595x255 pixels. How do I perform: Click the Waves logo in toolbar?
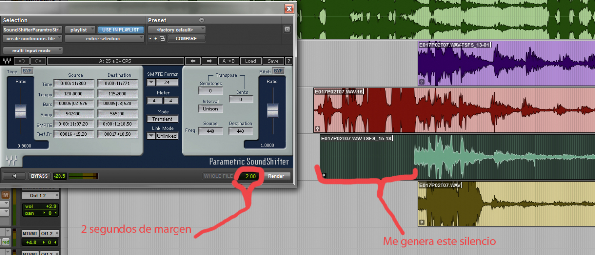(7, 61)
